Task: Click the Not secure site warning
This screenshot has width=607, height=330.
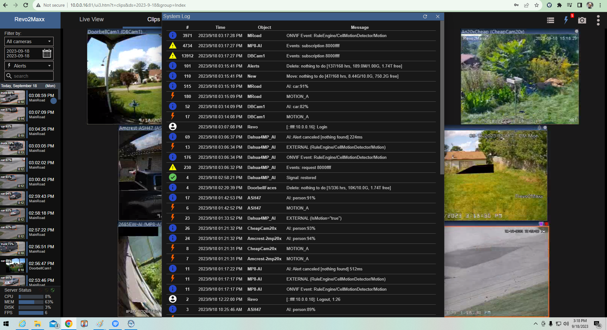Action: point(50,5)
